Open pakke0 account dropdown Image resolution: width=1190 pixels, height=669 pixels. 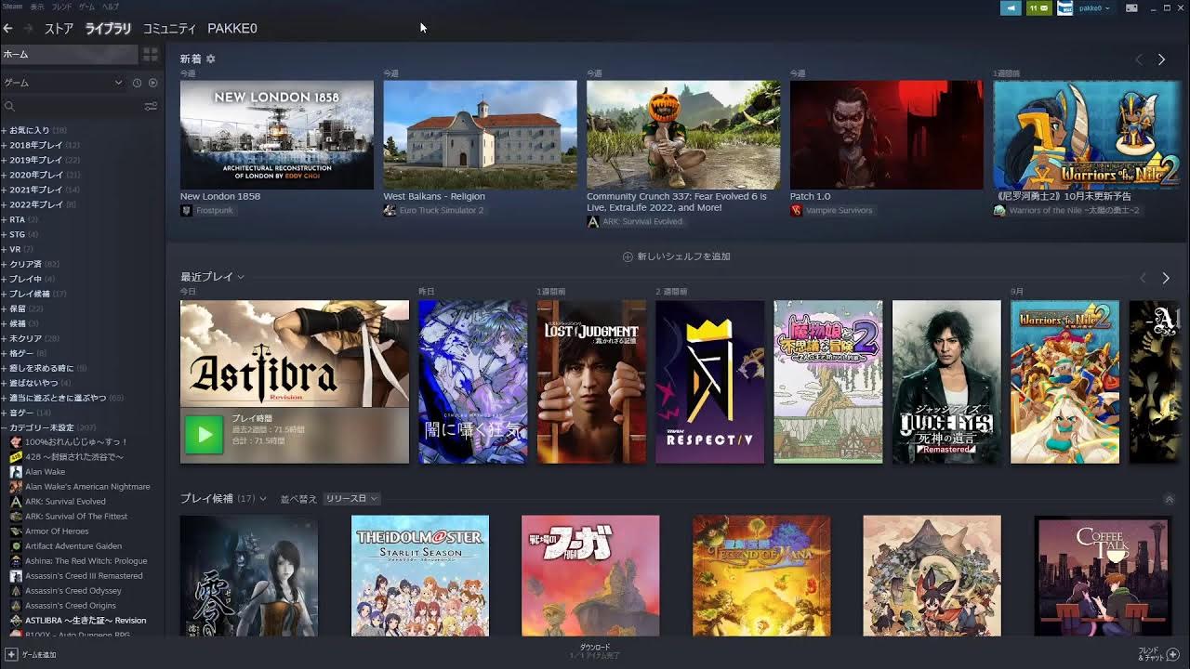tap(1094, 8)
